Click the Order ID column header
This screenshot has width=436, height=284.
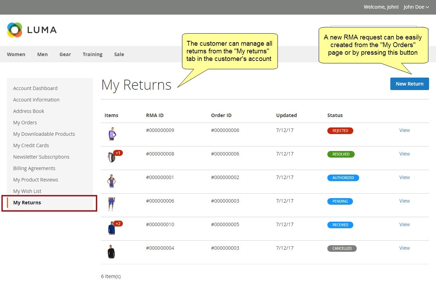point(221,115)
